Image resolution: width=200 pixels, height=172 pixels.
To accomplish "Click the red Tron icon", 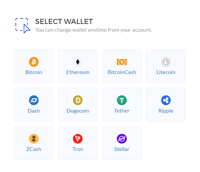I will (78, 139).
